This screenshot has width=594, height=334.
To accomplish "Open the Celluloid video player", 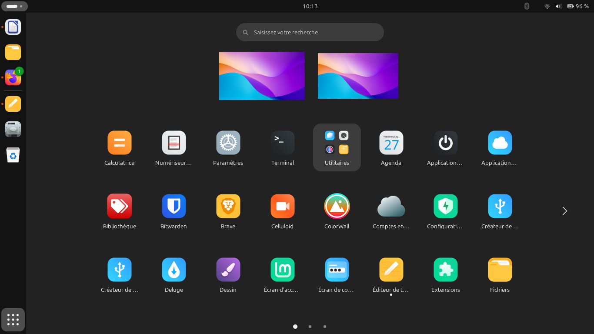I will pyautogui.click(x=283, y=211).
